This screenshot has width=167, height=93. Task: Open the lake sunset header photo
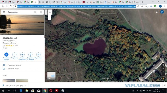pos(22,25)
